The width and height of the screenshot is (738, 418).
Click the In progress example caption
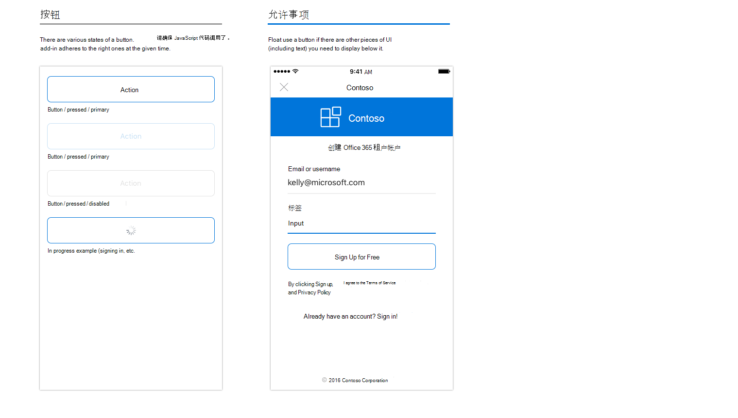pos(91,251)
